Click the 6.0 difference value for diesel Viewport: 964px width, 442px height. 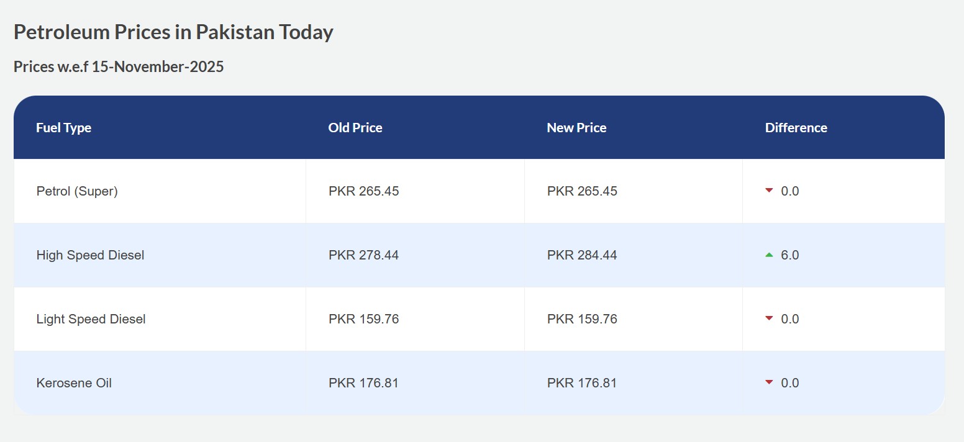click(789, 255)
